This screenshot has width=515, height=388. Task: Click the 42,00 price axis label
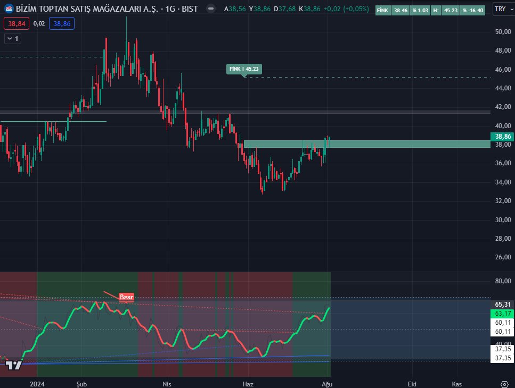tap(503, 107)
